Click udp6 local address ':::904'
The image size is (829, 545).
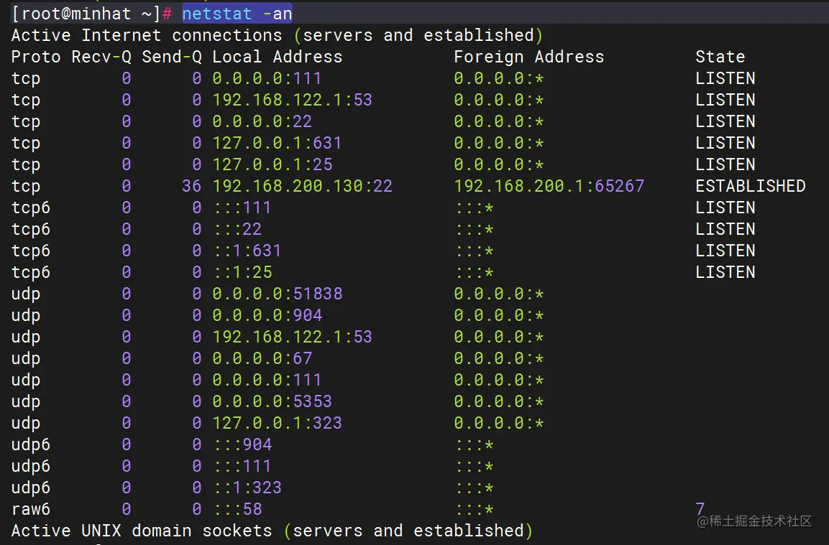(x=242, y=444)
